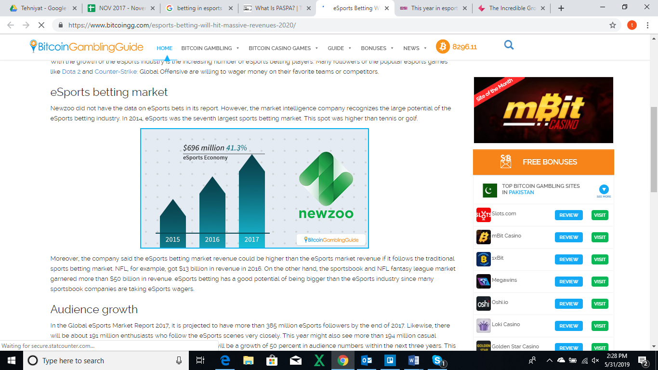Click Visit button for Loki Casino
The image size is (658, 370).
tap(600, 326)
